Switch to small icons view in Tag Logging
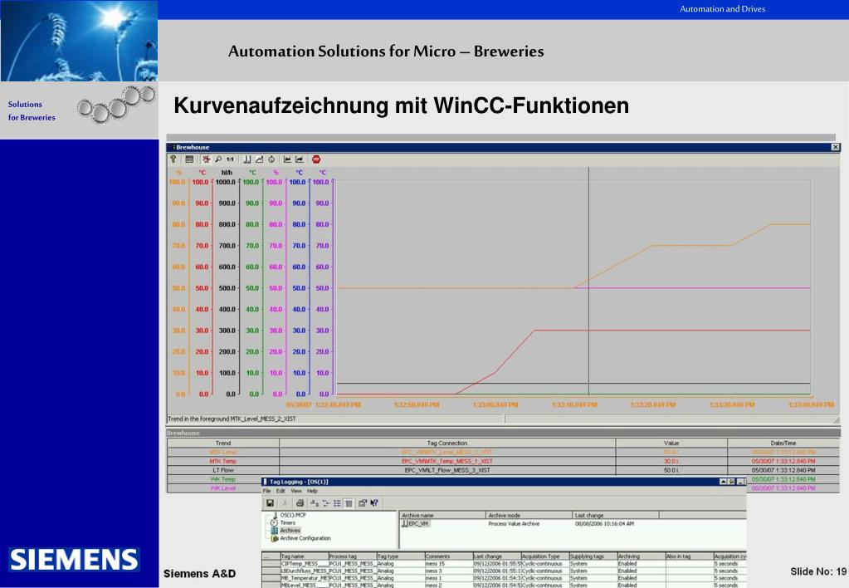This screenshot has width=849, height=588. [x=325, y=503]
